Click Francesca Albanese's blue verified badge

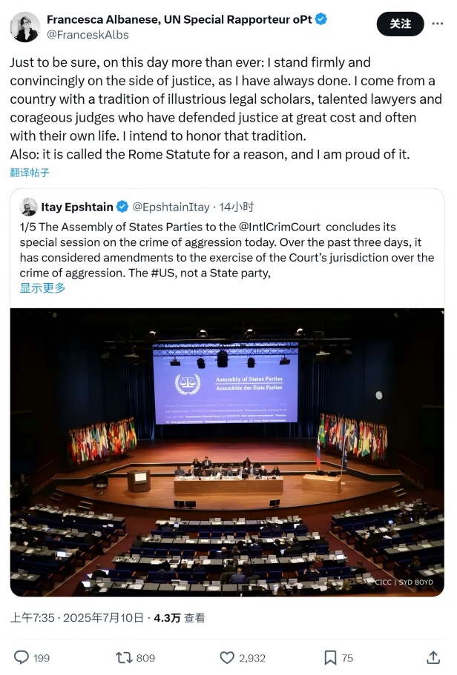pos(320,19)
